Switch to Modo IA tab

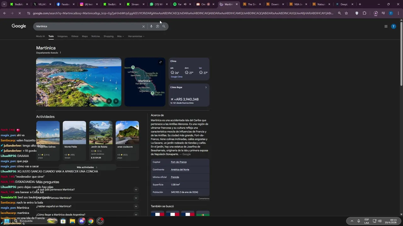(40, 36)
